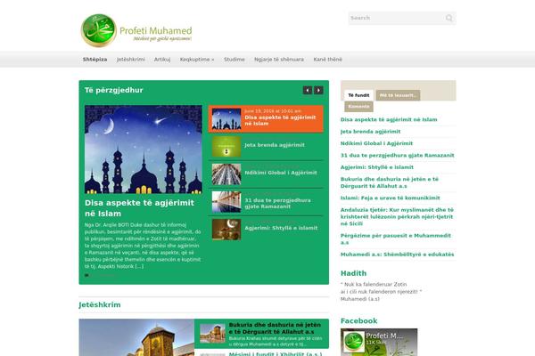Open the Shtëpiza menu item

(95, 60)
